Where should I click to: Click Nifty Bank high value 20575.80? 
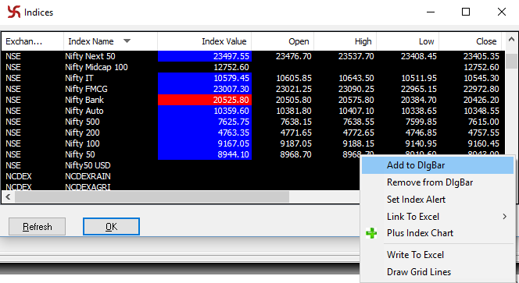coord(356,100)
